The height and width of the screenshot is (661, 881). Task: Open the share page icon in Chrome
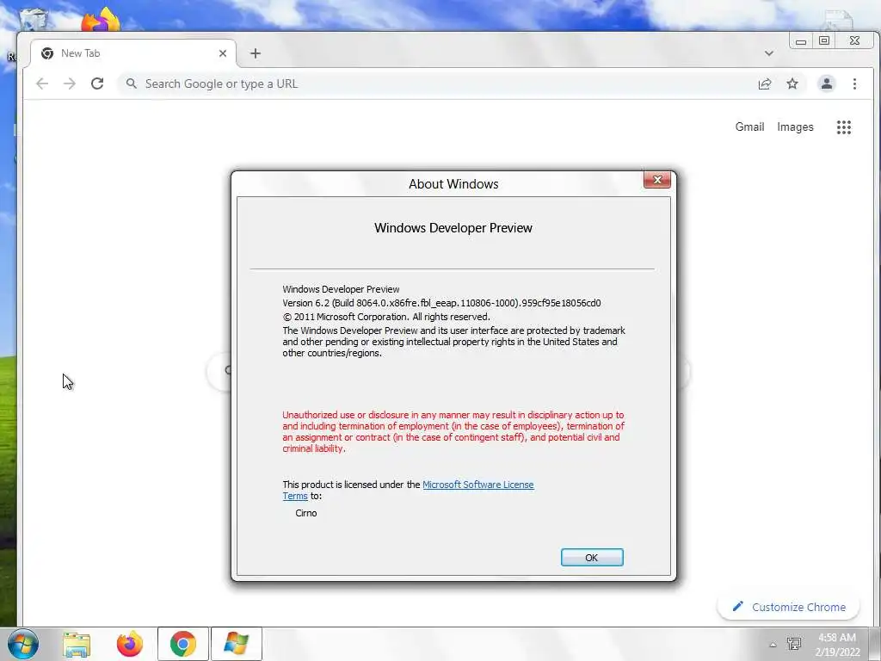(765, 83)
